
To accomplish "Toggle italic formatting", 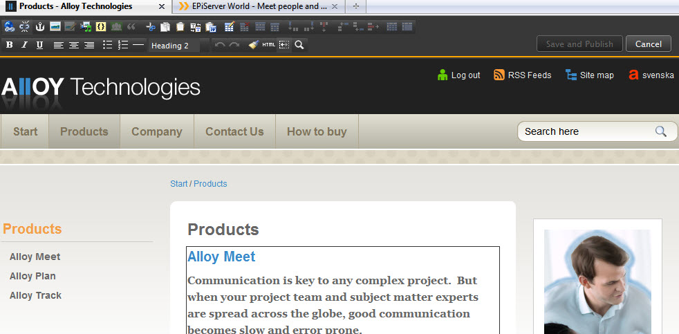I will [24, 45].
